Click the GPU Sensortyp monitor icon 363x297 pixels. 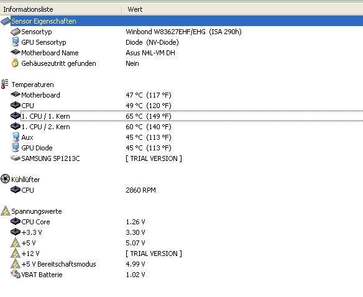click(16, 42)
